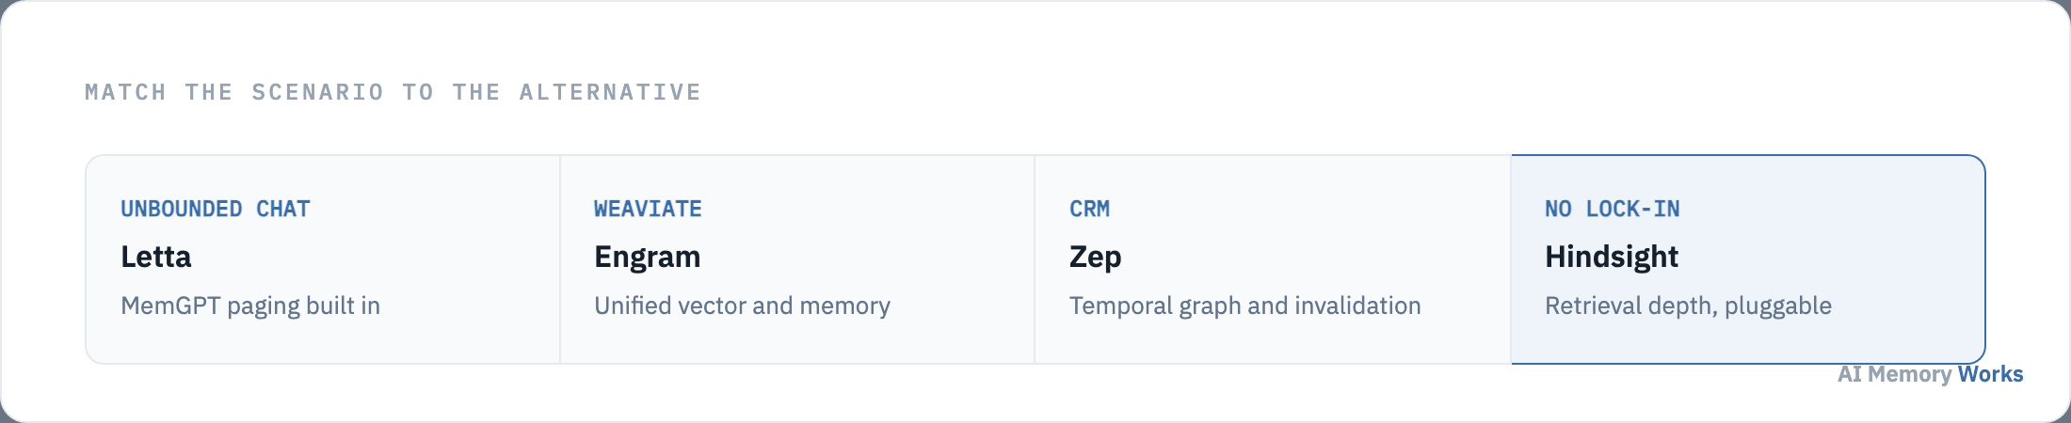Viewport: 2071px width, 423px height.
Task: Click the CRM scenario label
Action: [x=1089, y=209]
